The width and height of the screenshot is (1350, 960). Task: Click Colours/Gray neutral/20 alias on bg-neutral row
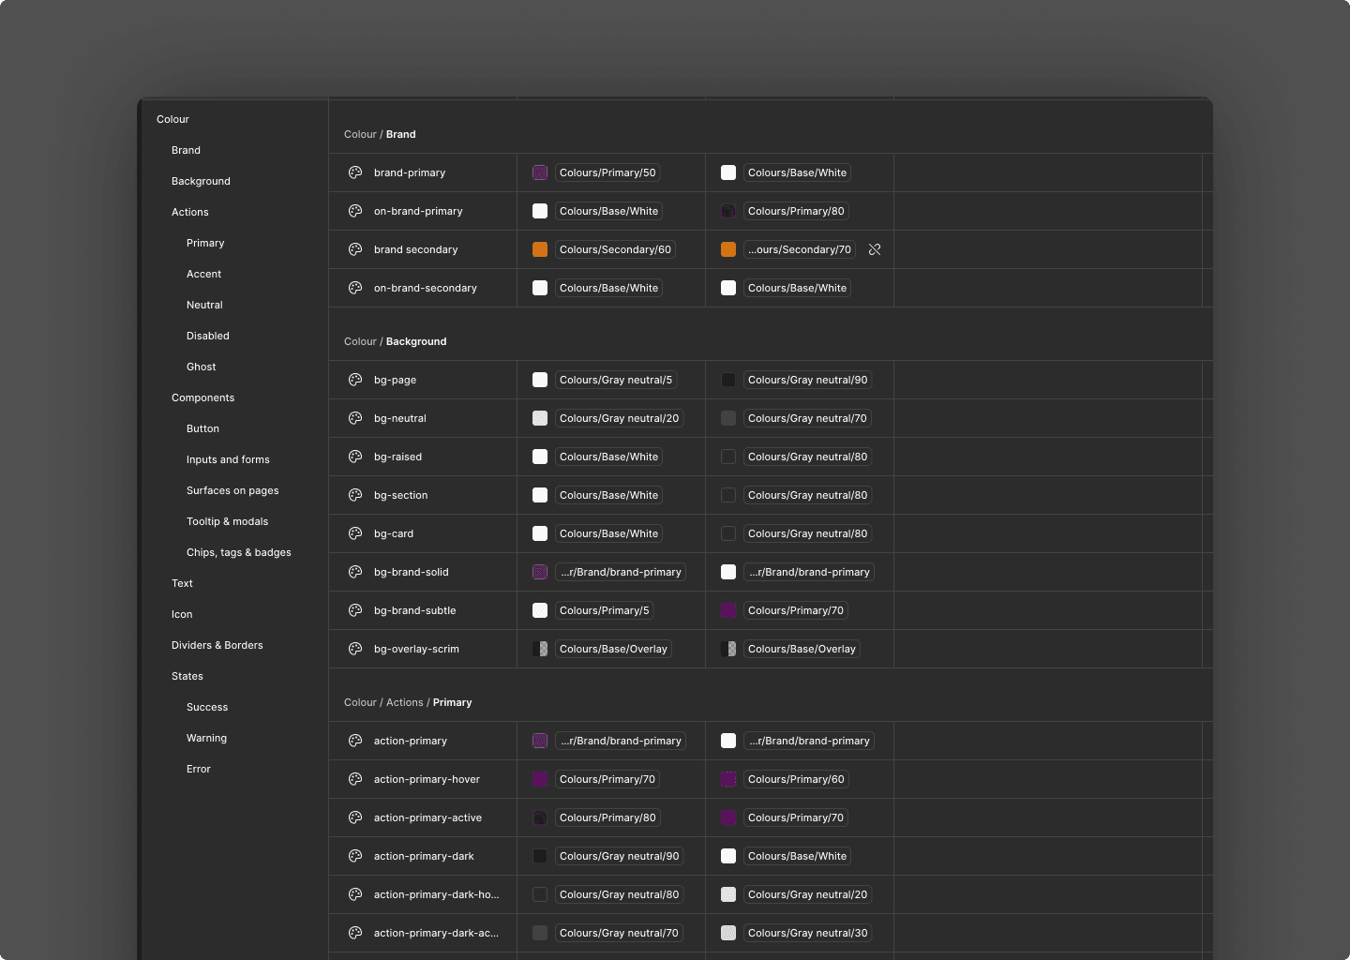click(619, 418)
